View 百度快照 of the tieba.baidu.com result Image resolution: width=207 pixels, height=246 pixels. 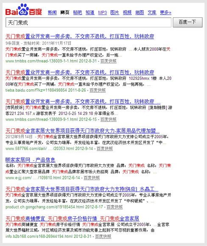[98, 90]
